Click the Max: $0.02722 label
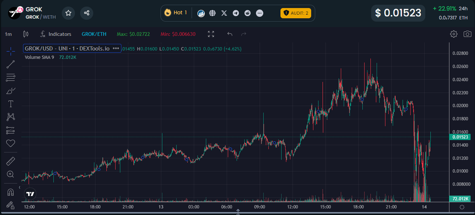 pyautogui.click(x=133, y=34)
